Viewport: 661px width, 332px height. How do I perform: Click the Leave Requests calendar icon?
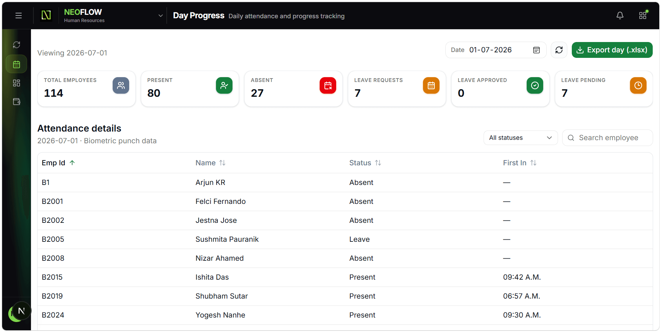[431, 85]
